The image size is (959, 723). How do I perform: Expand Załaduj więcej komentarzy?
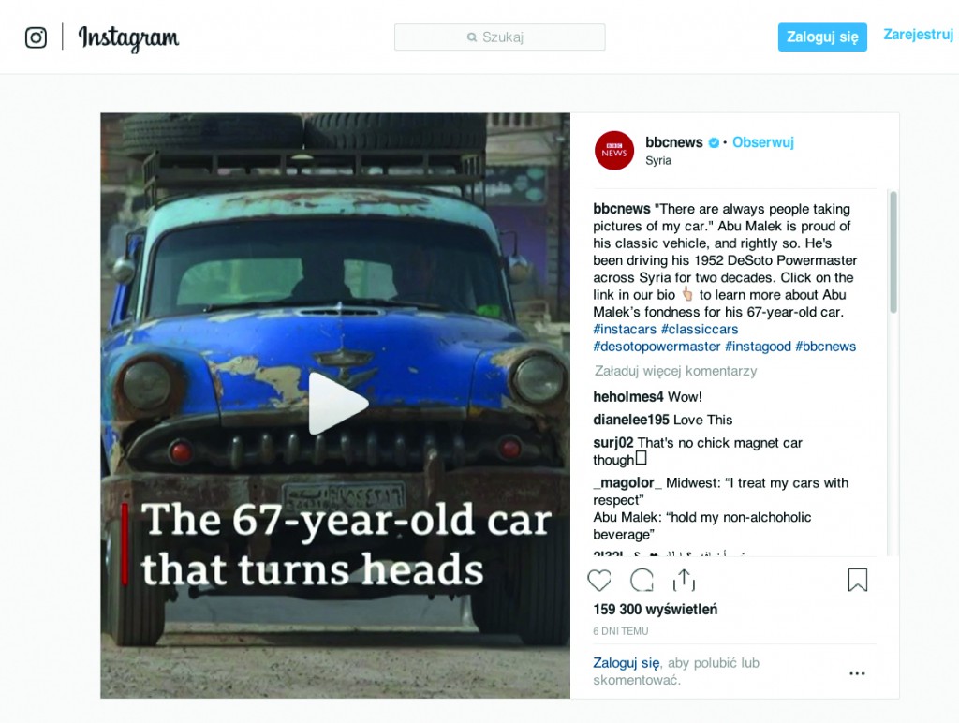[675, 371]
